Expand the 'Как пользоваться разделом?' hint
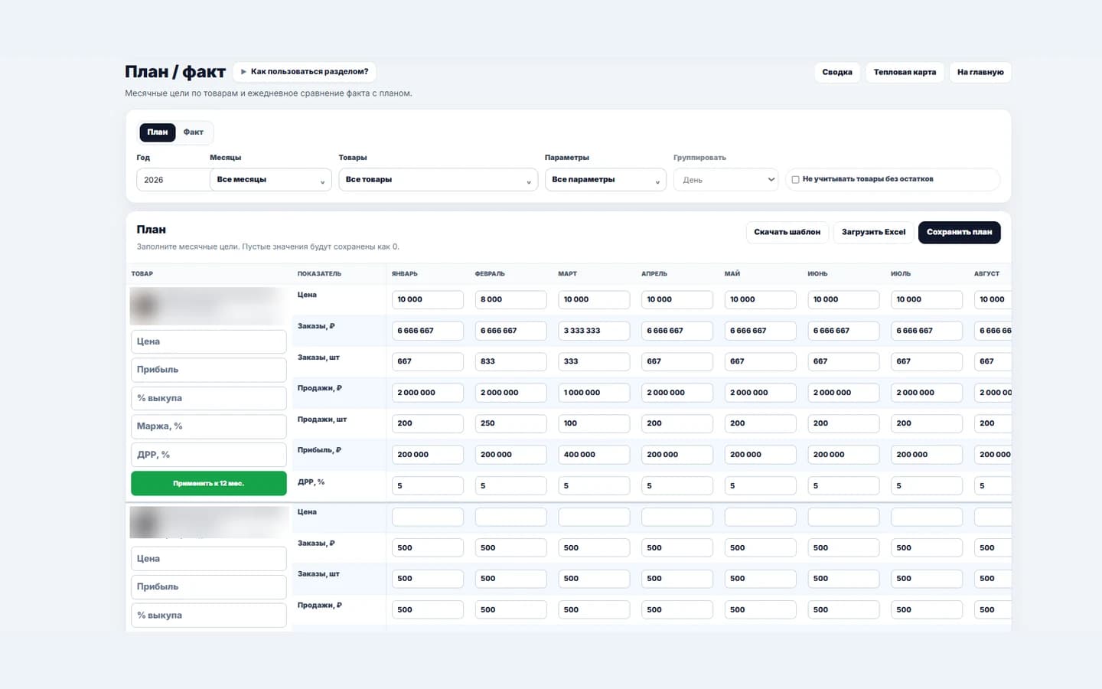The width and height of the screenshot is (1102, 689). [x=305, y=72]
